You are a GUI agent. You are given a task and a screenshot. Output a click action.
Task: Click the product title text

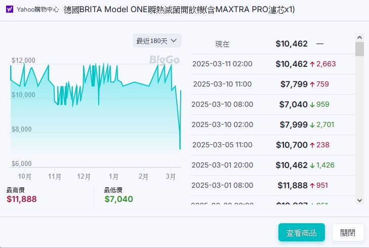tap(179, 10)
